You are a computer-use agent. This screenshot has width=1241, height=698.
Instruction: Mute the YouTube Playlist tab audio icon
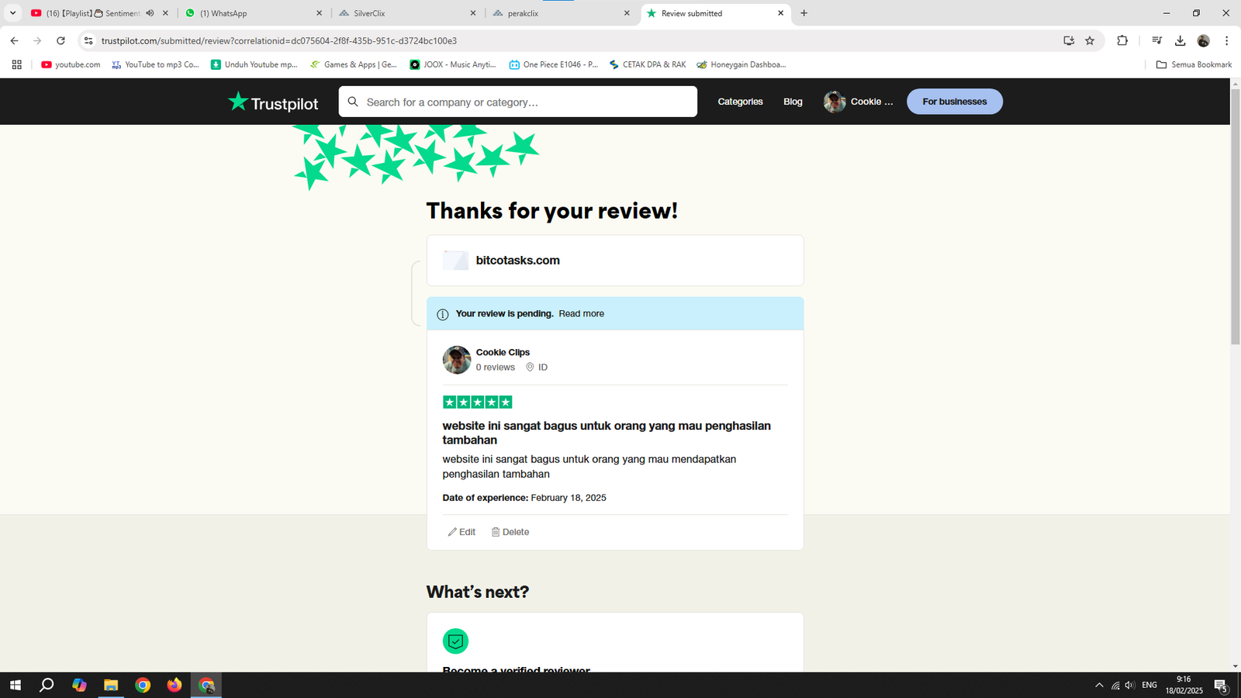(150, 13)
